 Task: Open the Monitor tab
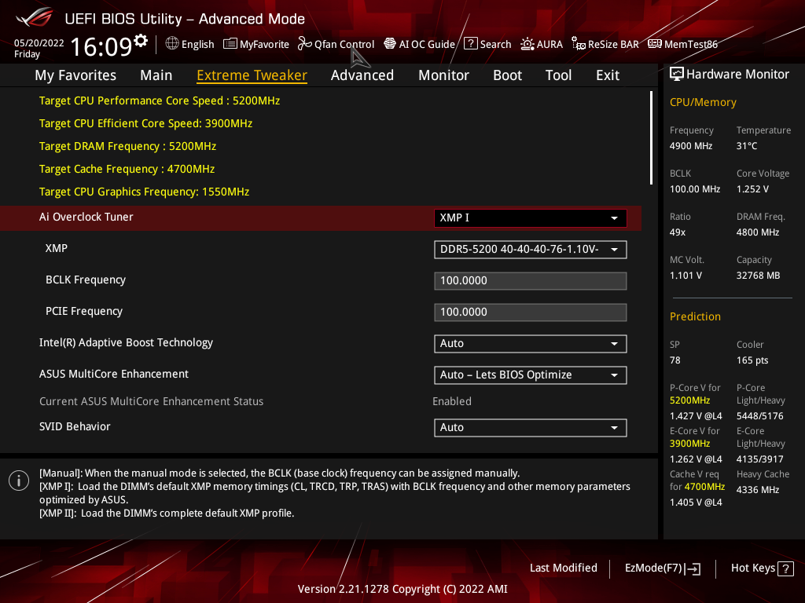(x=443, y=75)
